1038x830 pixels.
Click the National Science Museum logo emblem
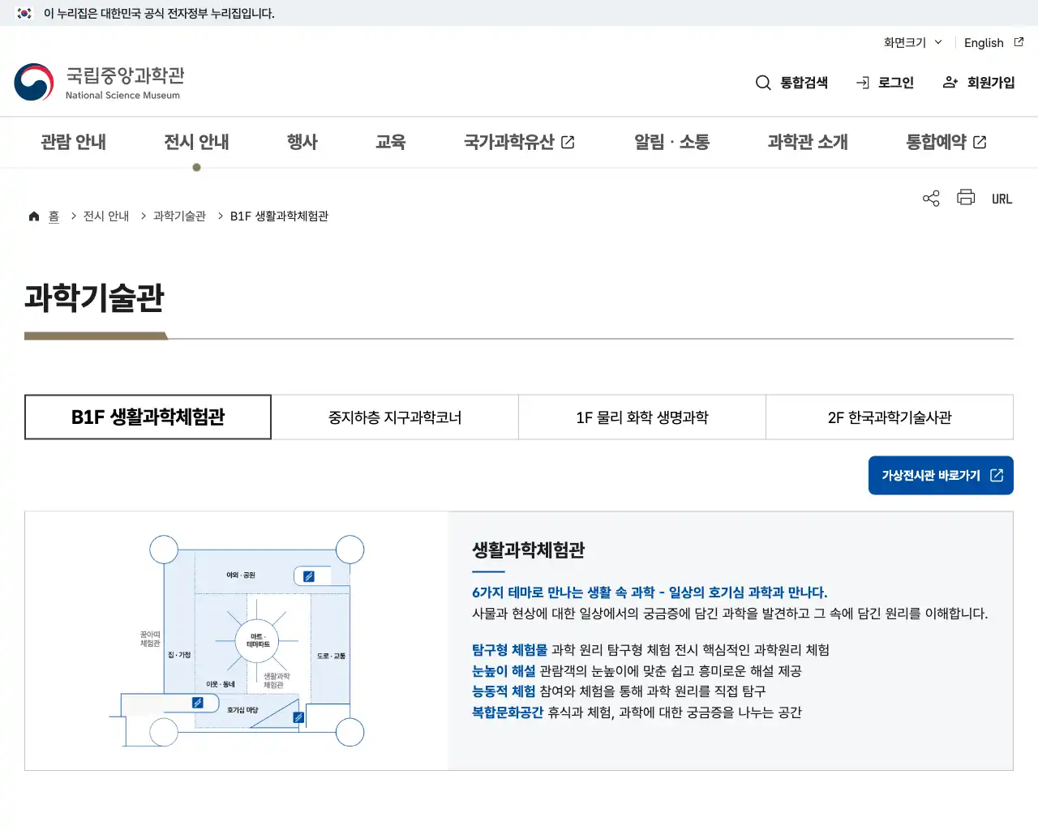[33, 82]
